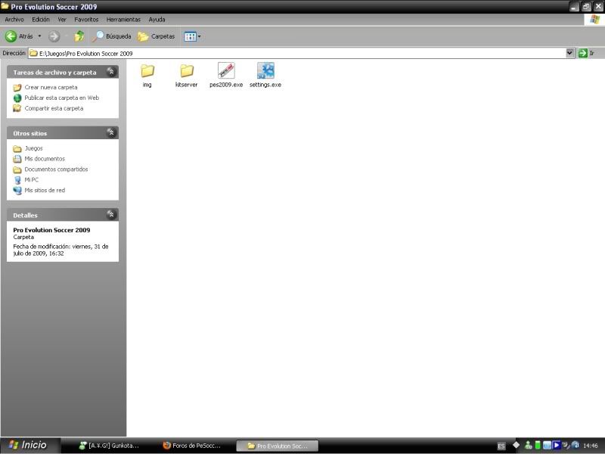Open the Inicio start menu
Viewport: 605px width, 454px height.
30,445
